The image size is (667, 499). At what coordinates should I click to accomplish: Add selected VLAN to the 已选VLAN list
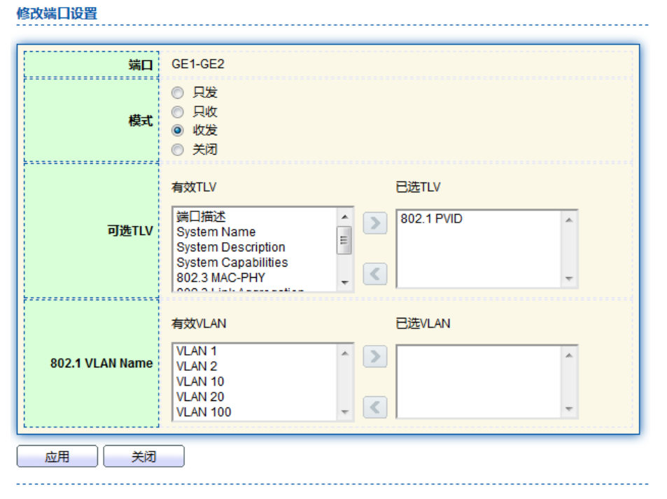(x=375, y=356)
